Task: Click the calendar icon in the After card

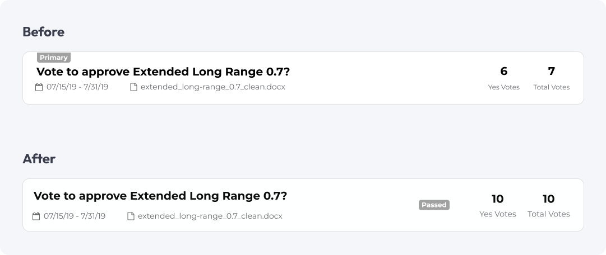Action: click(36, 216)
